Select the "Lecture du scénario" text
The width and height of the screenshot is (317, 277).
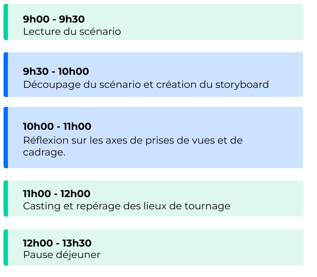tap(72, 32)
